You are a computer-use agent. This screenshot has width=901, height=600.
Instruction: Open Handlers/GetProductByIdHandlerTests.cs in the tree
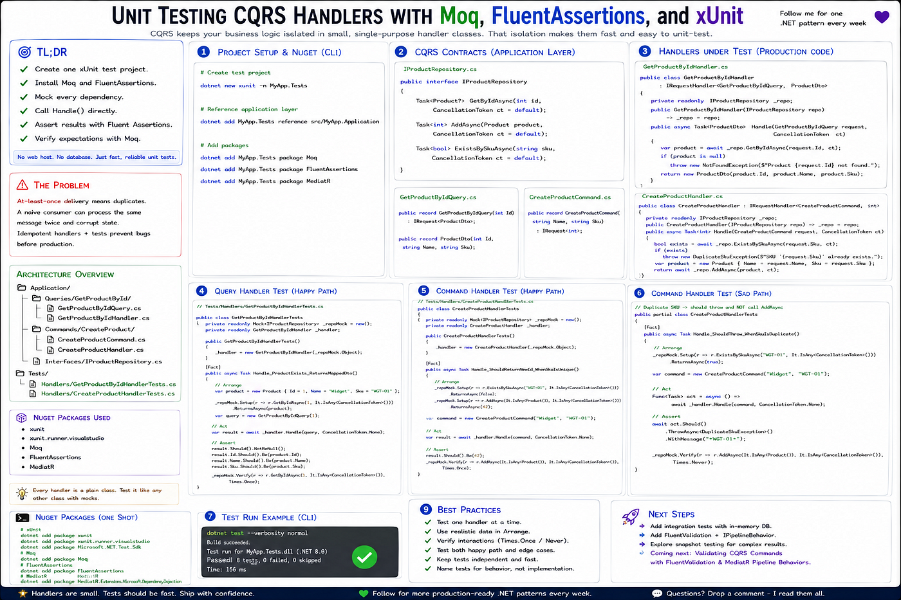point(108,384)
